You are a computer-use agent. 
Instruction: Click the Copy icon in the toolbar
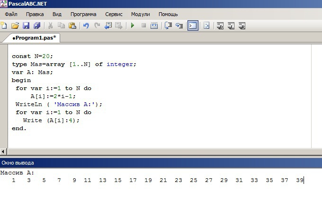click(x=61, y=26)
